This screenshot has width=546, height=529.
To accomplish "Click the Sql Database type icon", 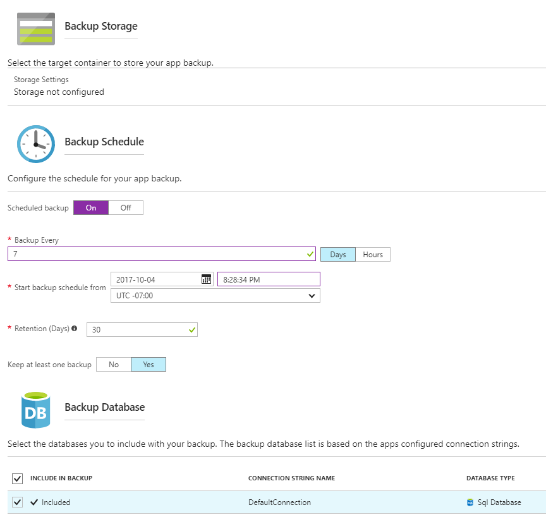I will click(x=470, y=502).
